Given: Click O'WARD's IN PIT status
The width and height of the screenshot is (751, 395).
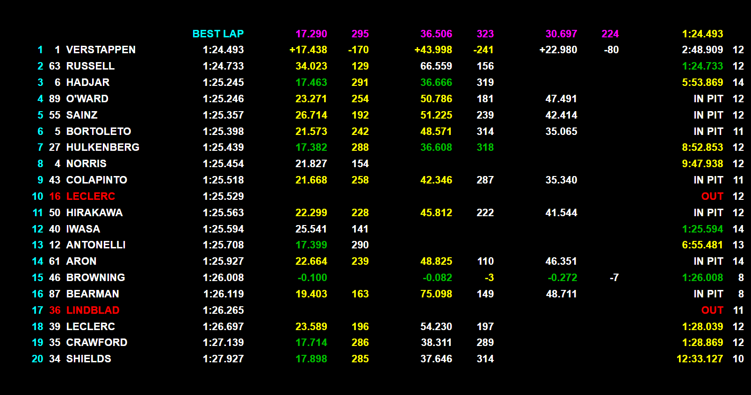Looking at the screenshot, I should click(x=708, y=99).
